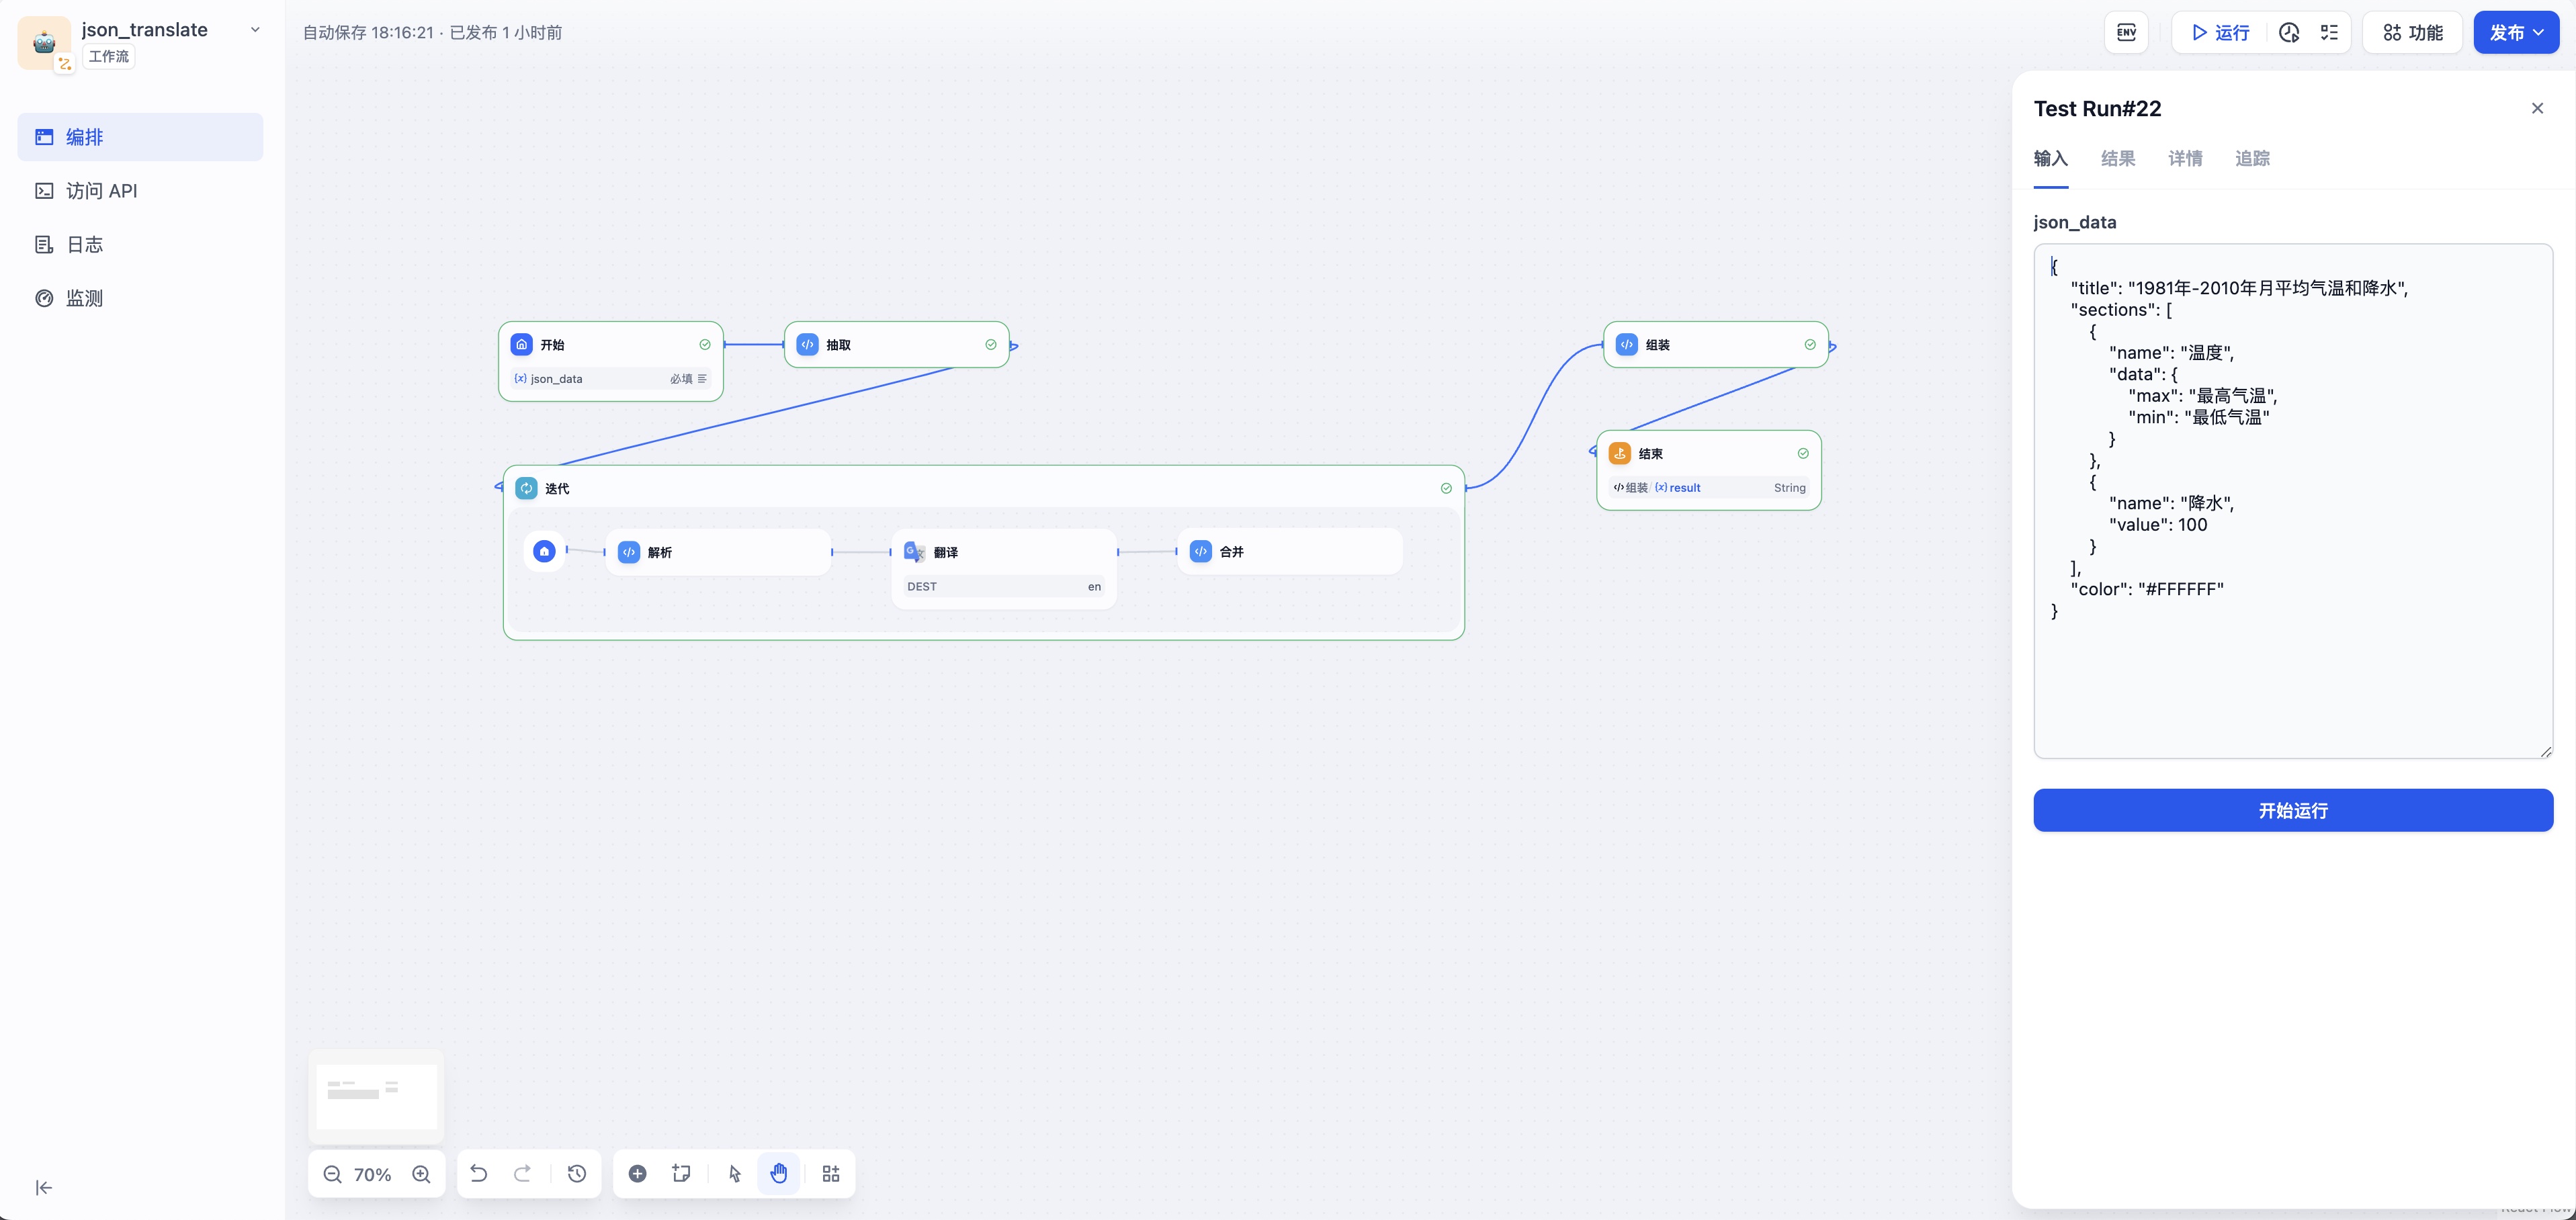
Task: Click the ENV environment variables icon
Action: pos(2126,33)
